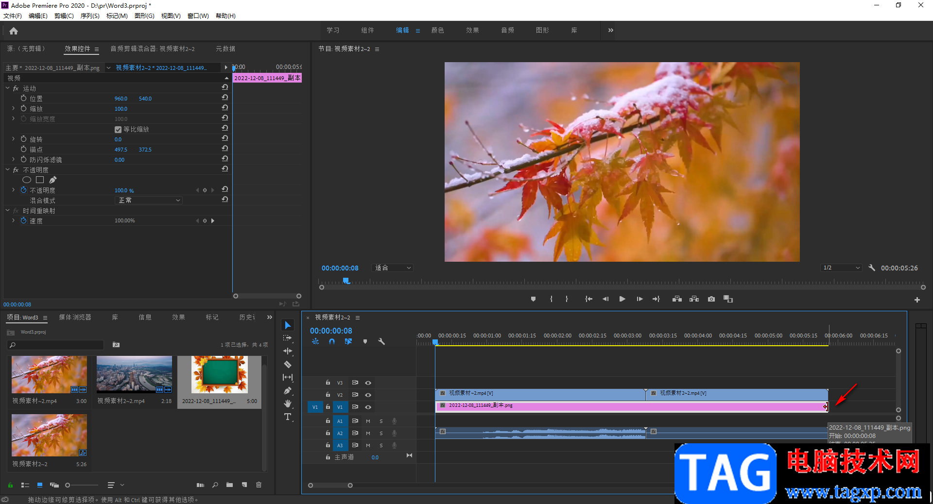Add a marker in timeline panel

pos(365,341)
